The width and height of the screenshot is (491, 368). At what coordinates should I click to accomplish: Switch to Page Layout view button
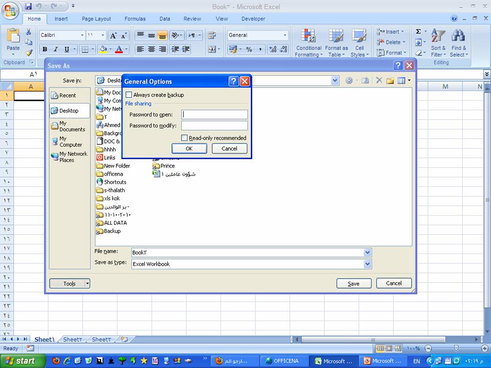[389, 348]
